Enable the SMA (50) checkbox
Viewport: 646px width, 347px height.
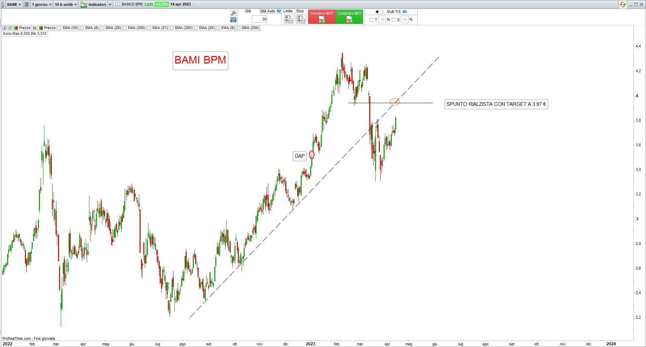click(60, 28)
